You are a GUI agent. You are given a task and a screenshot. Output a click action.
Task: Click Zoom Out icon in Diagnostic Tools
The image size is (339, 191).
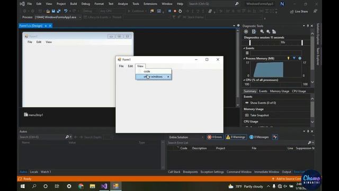click(x=268, y=32)
